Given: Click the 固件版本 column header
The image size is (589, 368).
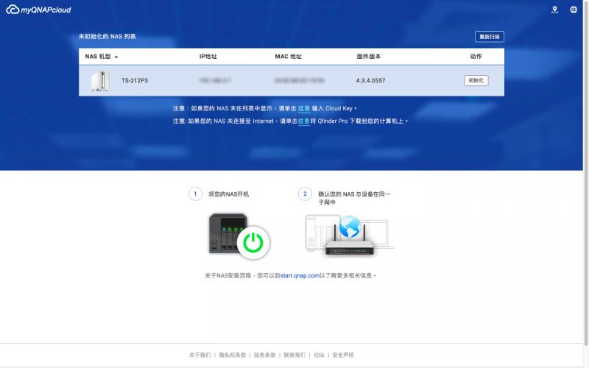Looking at the screenshot, I should click(369, 57).
